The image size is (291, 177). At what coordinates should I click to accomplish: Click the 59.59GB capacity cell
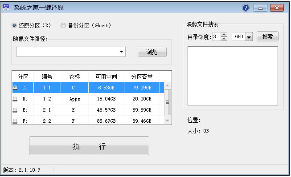pyautogui.click(x=142, y=110)
